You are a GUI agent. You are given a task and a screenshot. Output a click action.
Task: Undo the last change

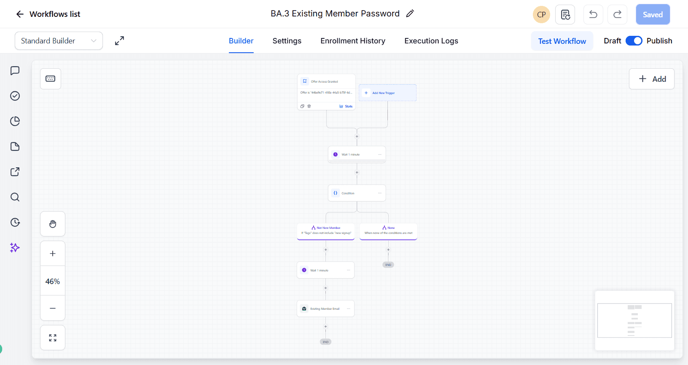click(x=593, y=15)
